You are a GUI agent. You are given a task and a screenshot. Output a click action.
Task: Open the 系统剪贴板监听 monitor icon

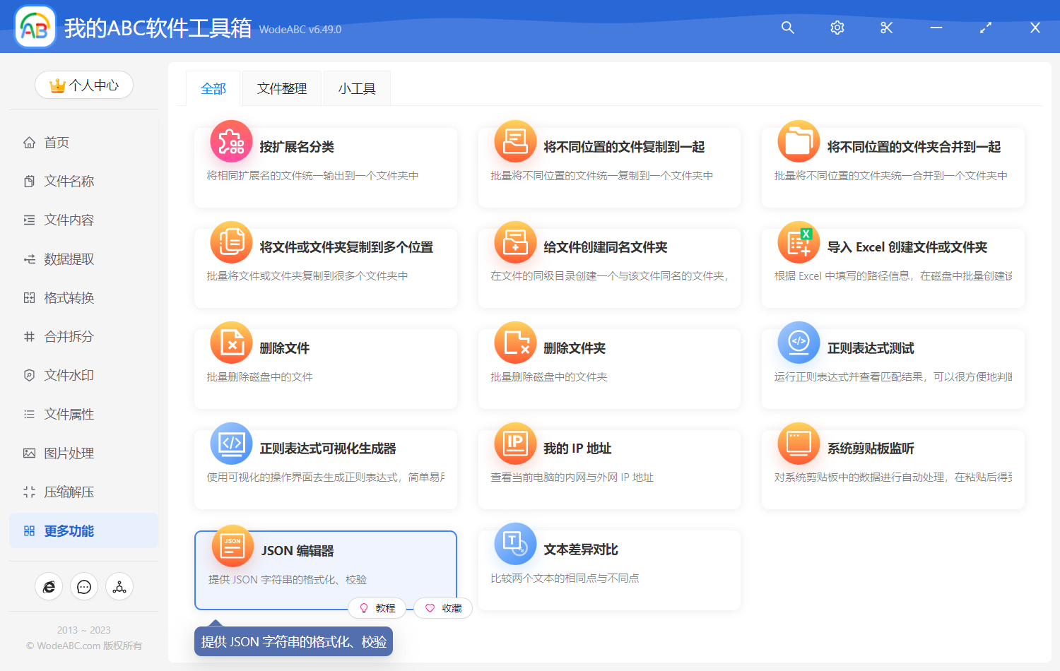pos(799,444)
